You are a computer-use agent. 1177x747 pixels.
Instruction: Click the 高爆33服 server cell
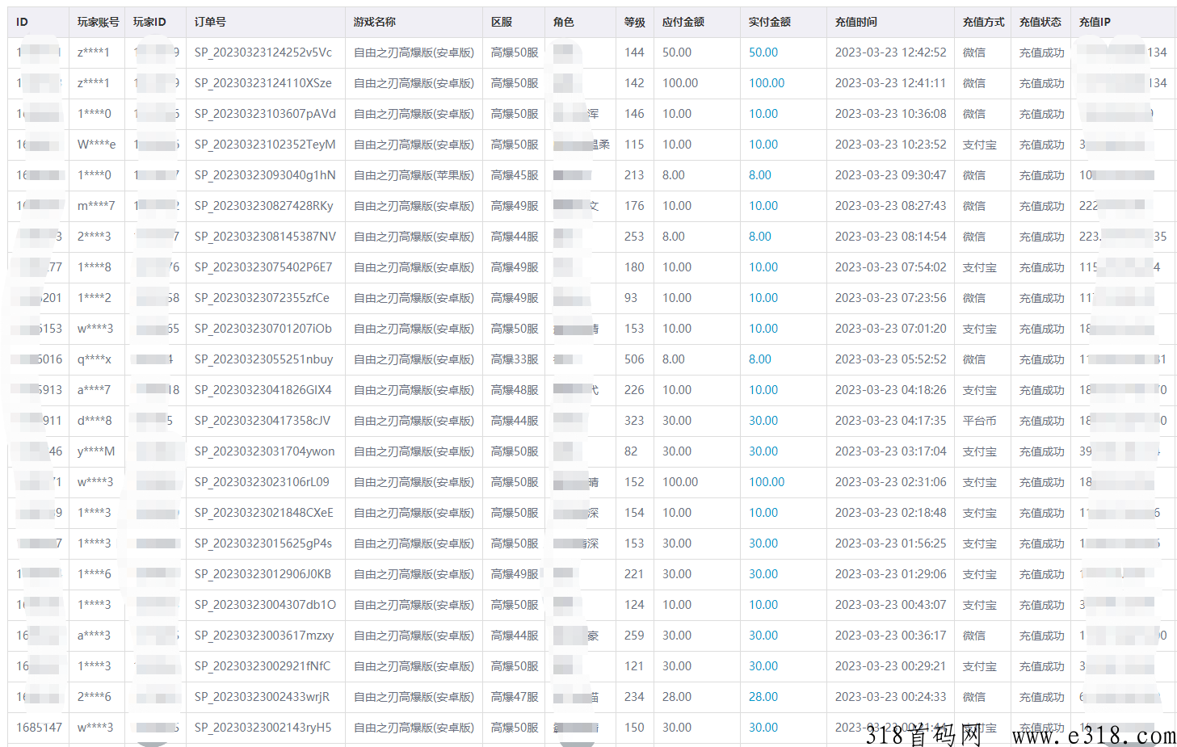515,359
